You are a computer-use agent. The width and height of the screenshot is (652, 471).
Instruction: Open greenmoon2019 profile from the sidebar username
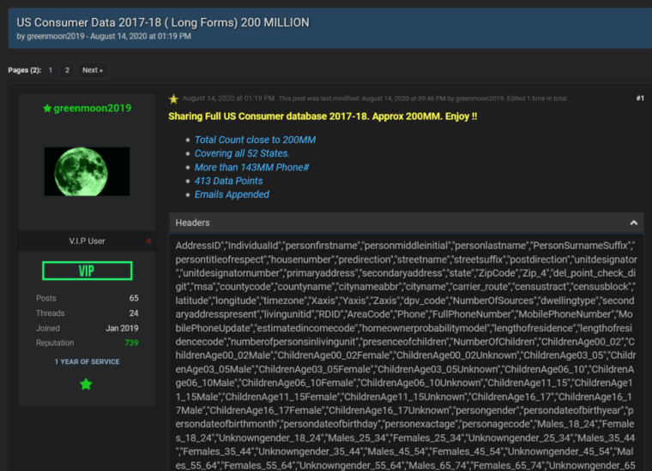pyautogui.click(x=93, y=108)
